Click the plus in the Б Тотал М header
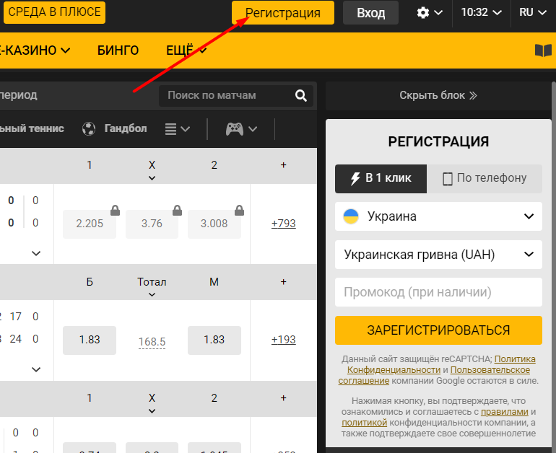Screen dimensions: 556x453 coord(283,282)
